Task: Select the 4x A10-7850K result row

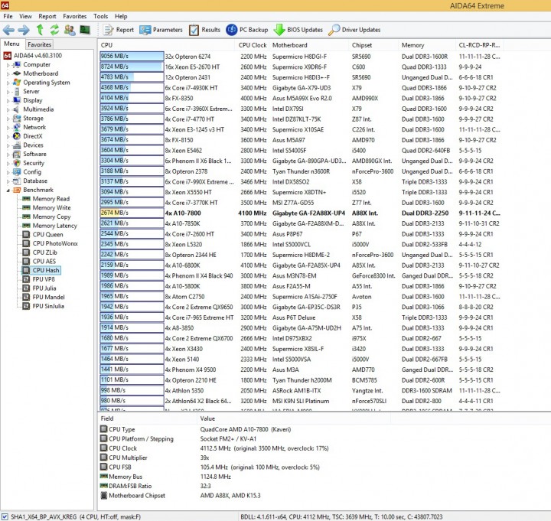Action: [x=300, y=223]
